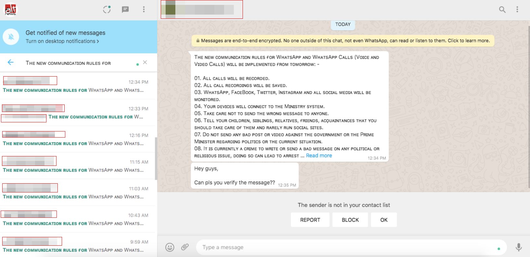Record a voice message with microphone

[519, 247]
